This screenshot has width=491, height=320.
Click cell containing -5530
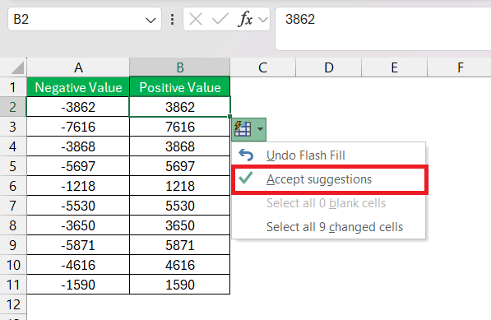pos(78,206)
